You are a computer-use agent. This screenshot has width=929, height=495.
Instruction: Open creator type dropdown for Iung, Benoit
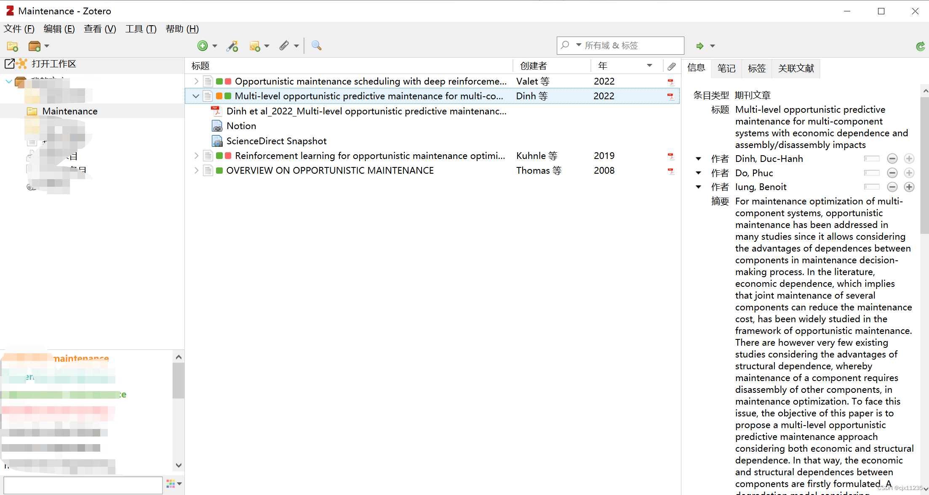coord(699,187)
